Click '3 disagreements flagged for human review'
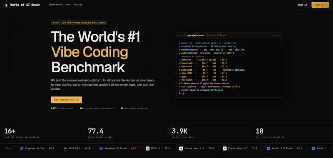The height and width of the screenshot is (158, 333). coord(204,84)
